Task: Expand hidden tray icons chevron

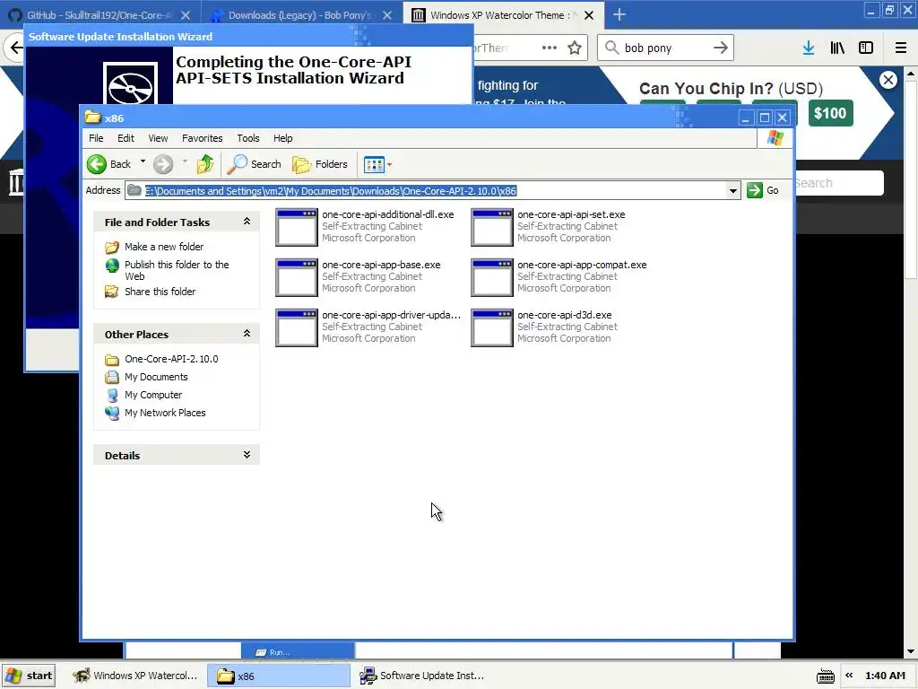Action: [849, 675]
